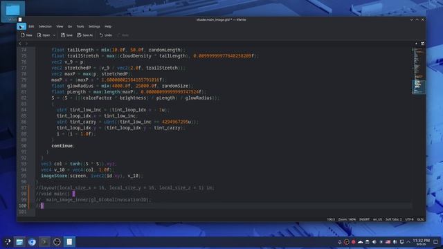
Task: Open the GLSL syntax highlighting selector
Action: click(x=420, y=219)
